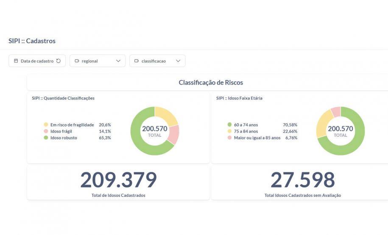
Task: Click the calendar icon in Data de cadastro filter
Action: (16, 61)
